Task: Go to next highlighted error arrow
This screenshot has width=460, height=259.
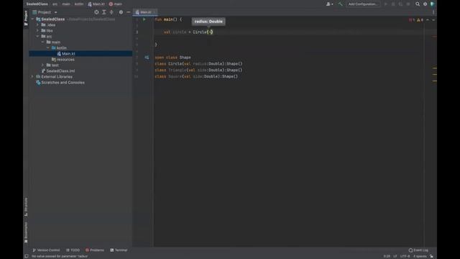Action: (x=433, y=20)
